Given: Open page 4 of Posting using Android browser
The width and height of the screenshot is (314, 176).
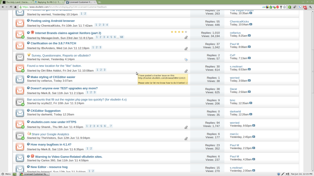Looking at the screenshot, I should pyautogui.click(x=107, y=25).
